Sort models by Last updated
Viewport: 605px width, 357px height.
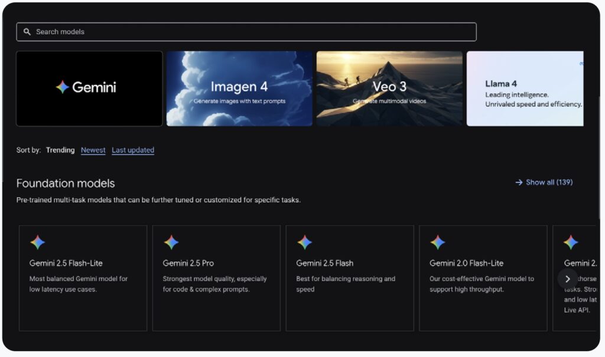[133, 150]
